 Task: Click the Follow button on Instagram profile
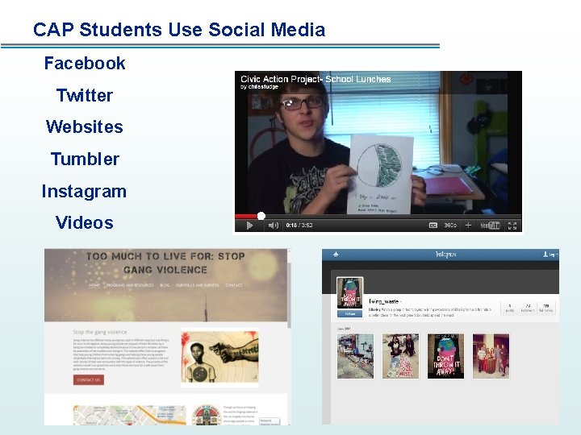point(349,313)
